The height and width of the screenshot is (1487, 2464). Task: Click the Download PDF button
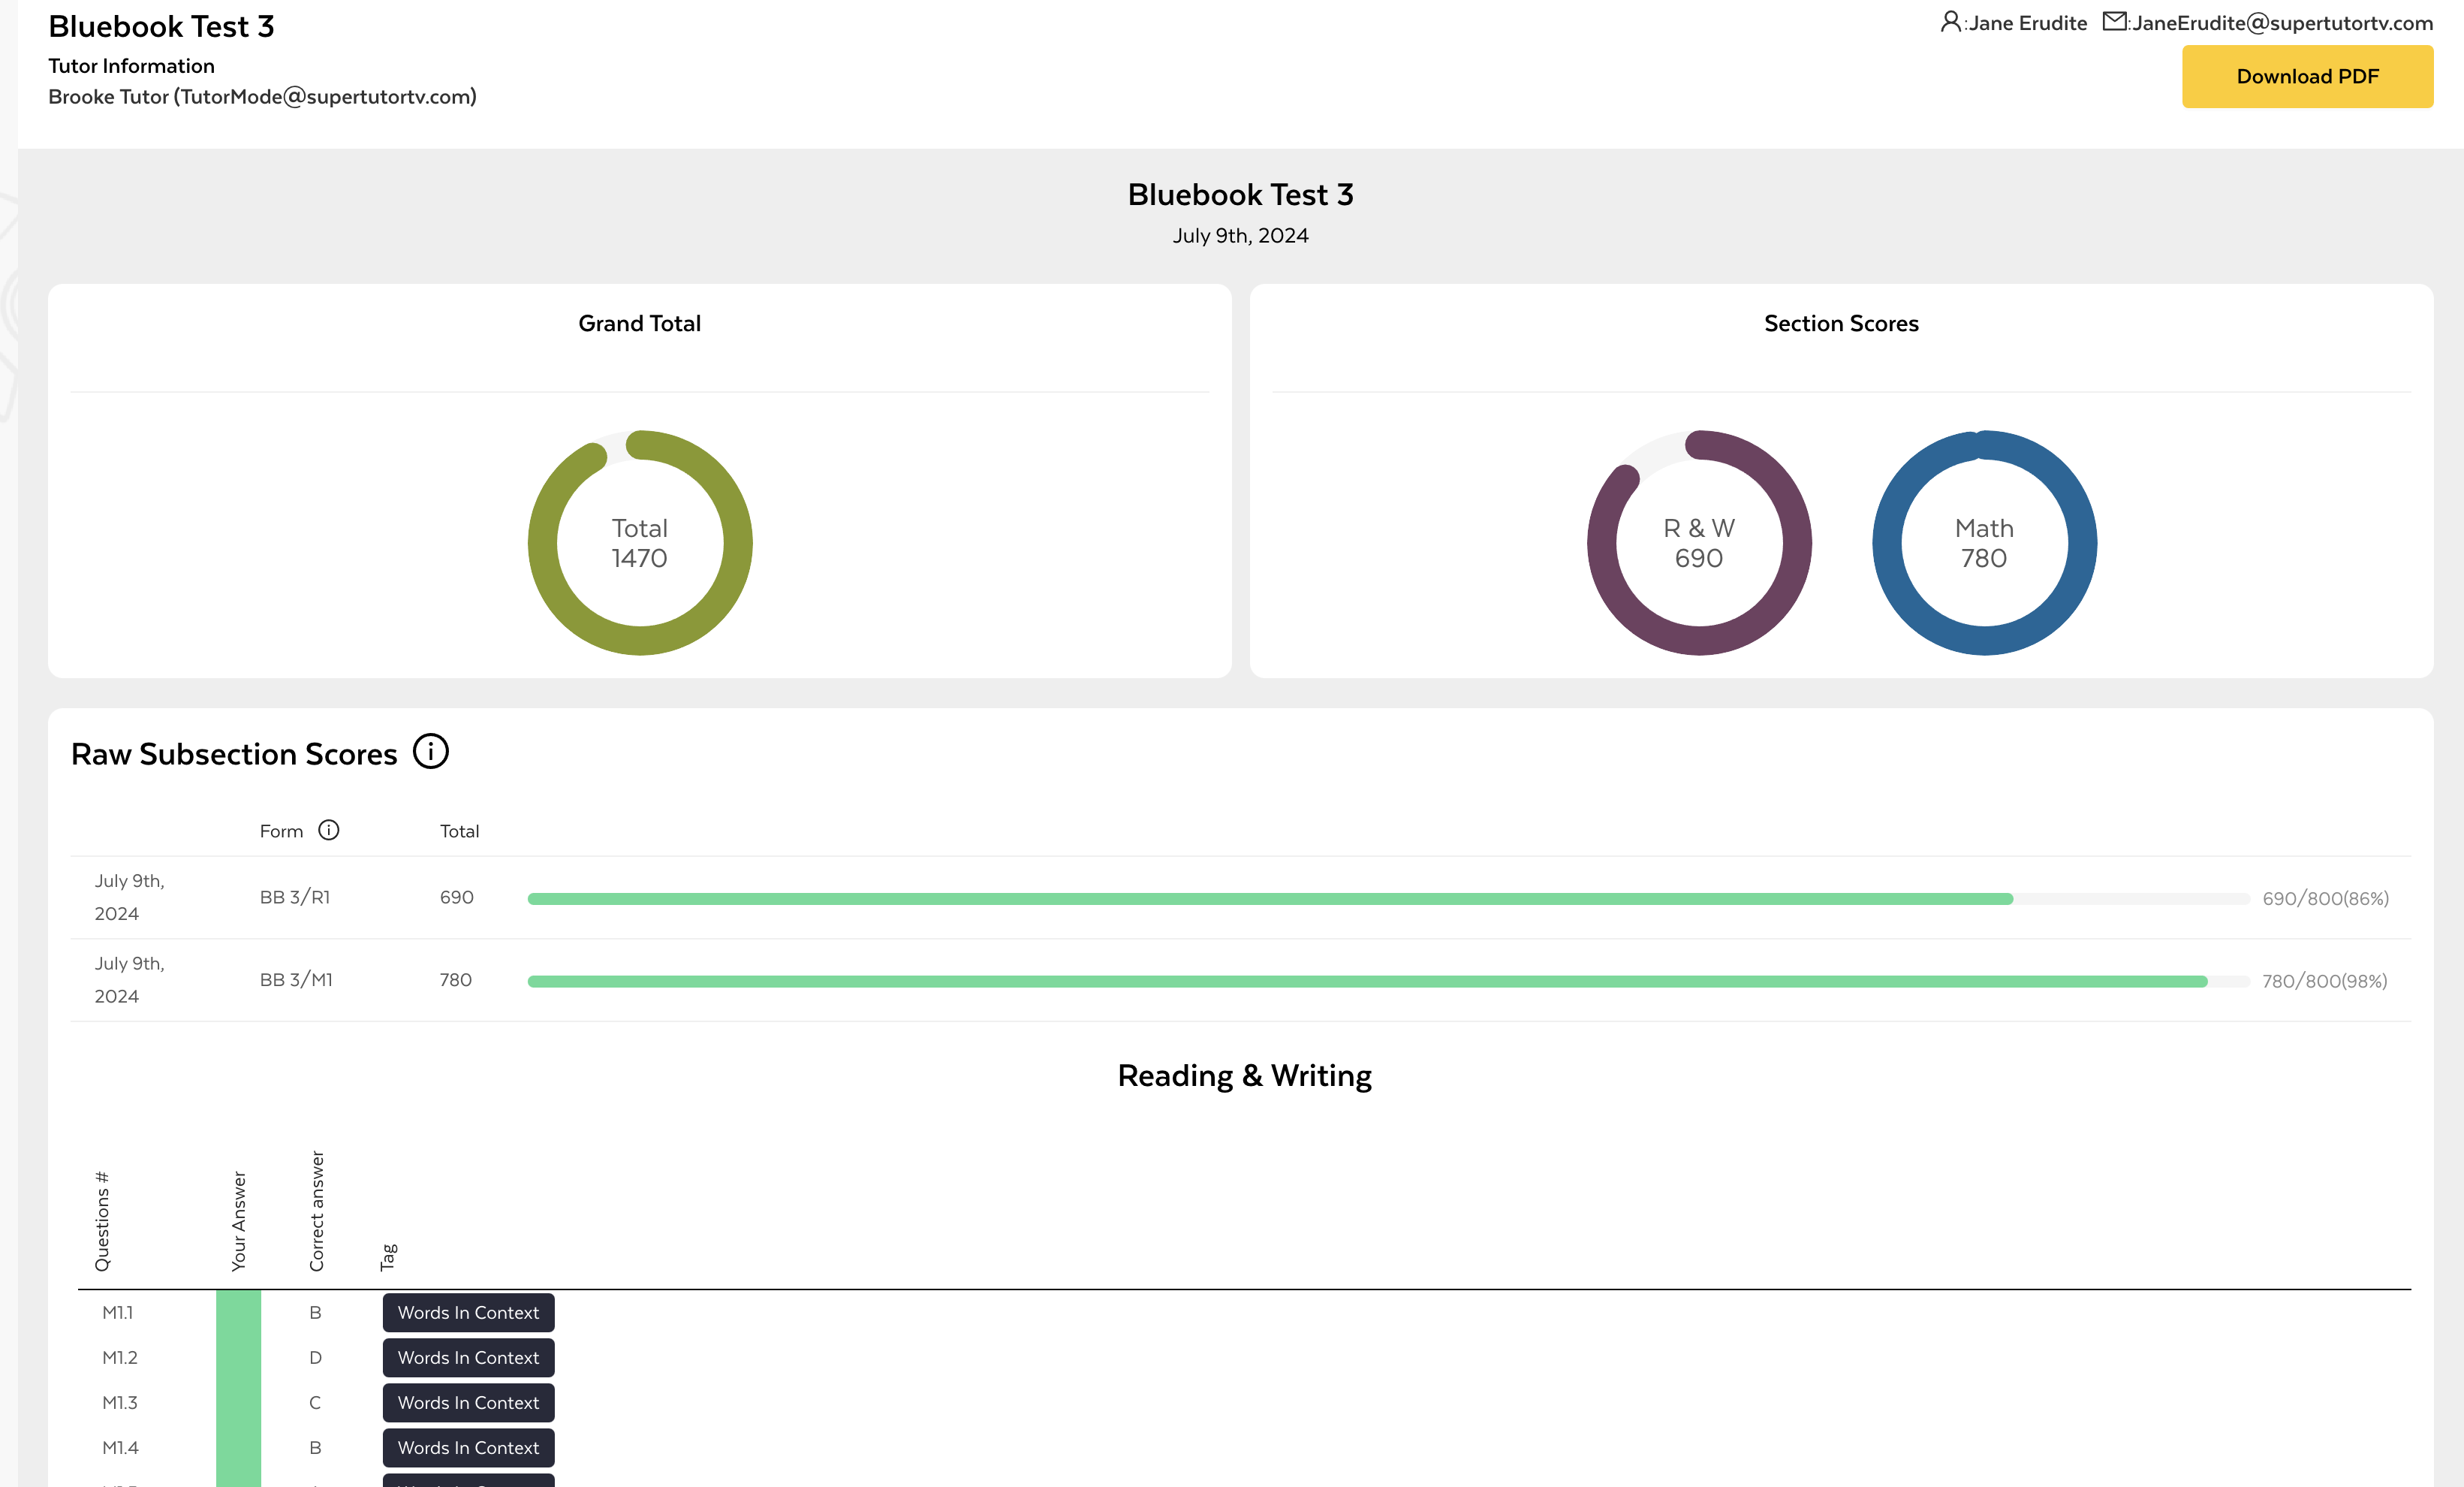(2307, 77)
